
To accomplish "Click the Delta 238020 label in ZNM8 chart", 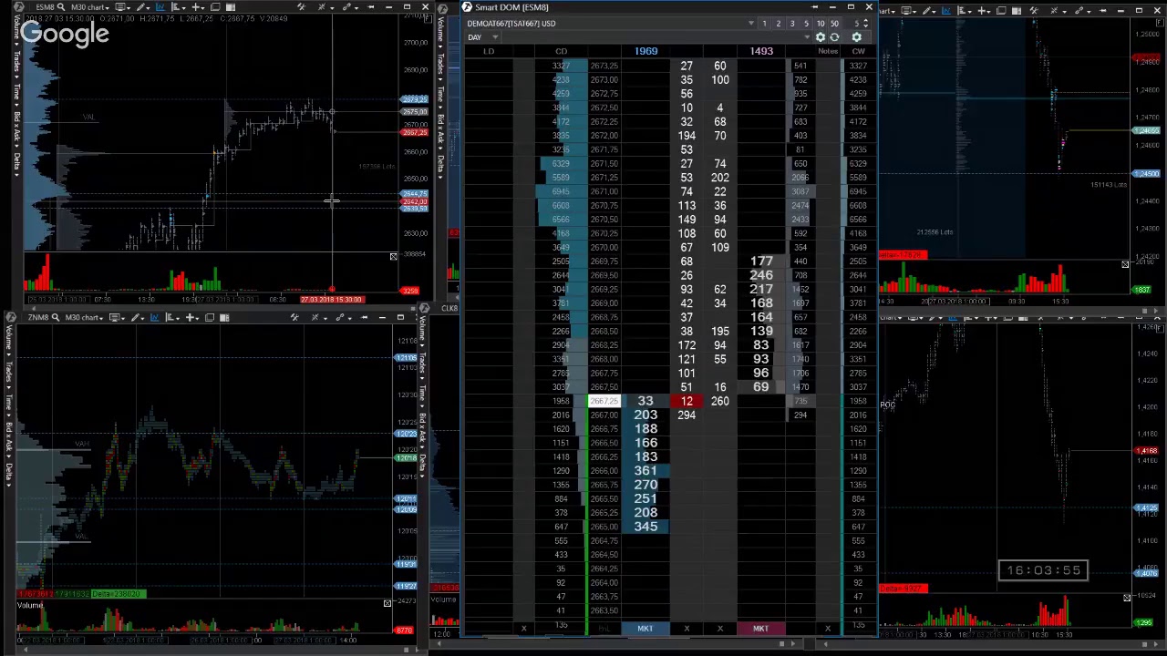I will click(x=117, y=594).
